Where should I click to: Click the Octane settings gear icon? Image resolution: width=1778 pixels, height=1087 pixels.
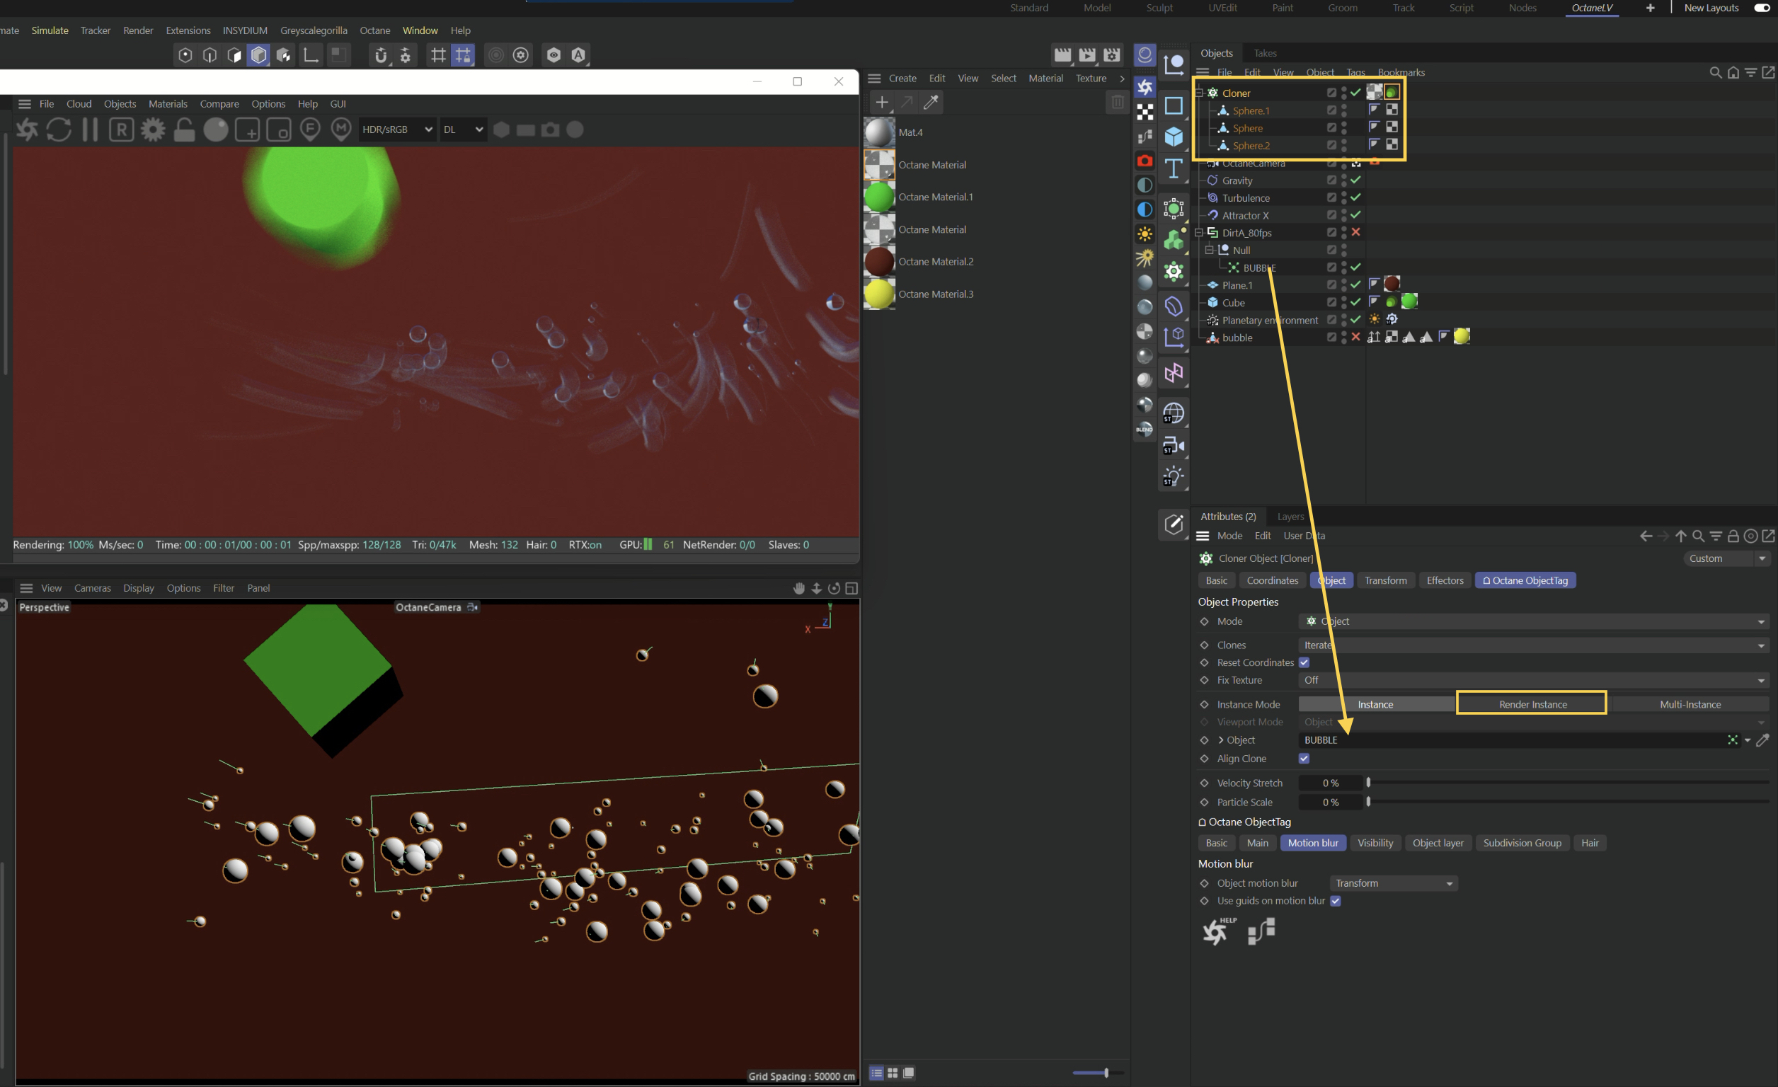pyautogui.click(x=153, y=130)
